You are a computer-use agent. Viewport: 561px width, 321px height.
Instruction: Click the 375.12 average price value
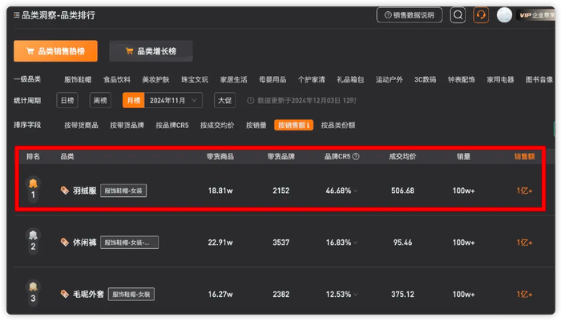click(402, 295)
